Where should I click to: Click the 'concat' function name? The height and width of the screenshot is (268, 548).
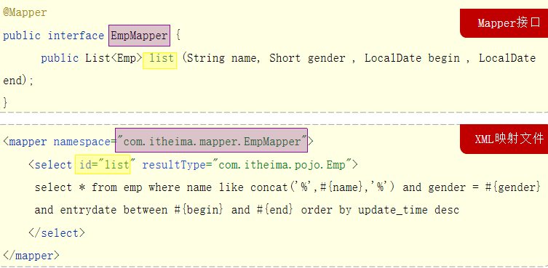(269, 187)
